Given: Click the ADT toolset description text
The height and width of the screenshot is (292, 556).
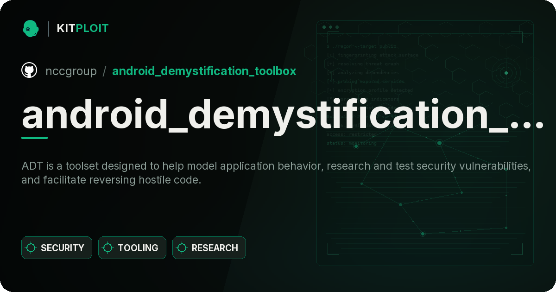Looking at the screenshot, I should click(276, 173).
